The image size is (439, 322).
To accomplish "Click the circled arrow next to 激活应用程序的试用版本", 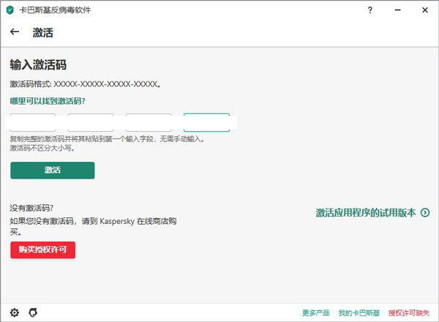I will (x=425, y=213).
